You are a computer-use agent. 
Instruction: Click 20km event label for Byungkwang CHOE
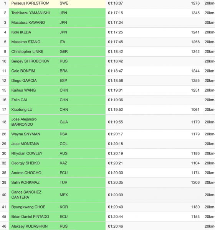tap(210, 207)
